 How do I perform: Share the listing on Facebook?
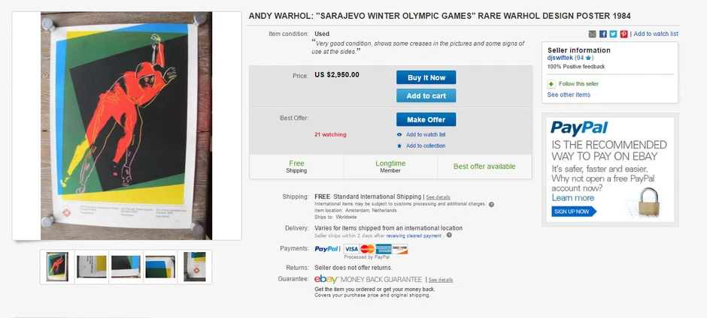tap(603, 34)
